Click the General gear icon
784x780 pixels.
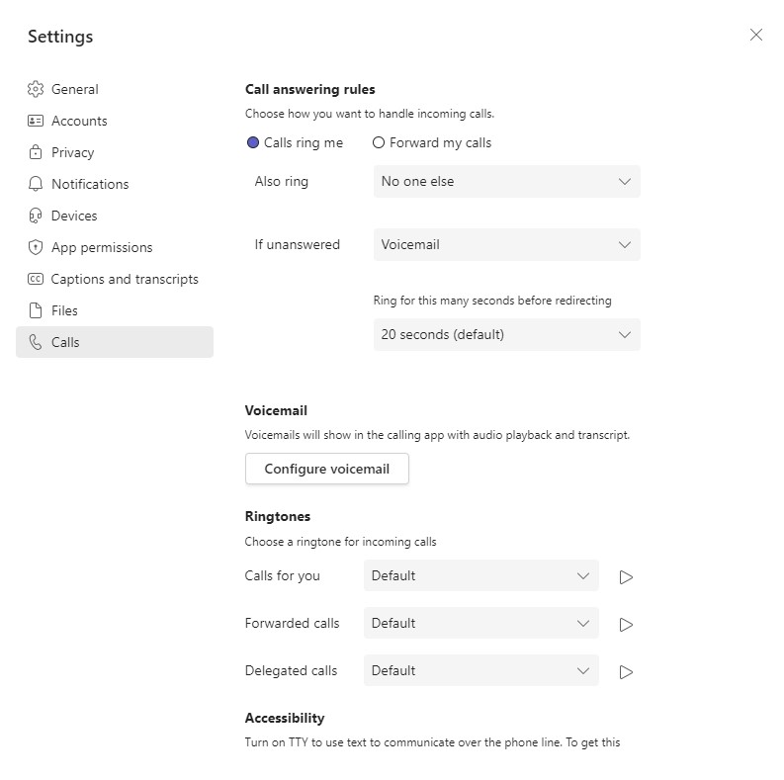pos(36,89)
